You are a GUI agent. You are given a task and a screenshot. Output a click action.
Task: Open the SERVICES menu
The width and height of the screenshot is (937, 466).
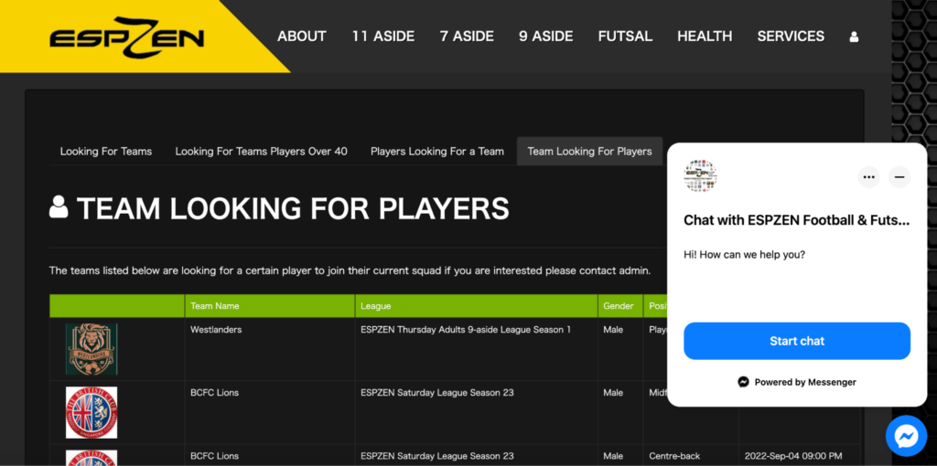click(791, 37)
